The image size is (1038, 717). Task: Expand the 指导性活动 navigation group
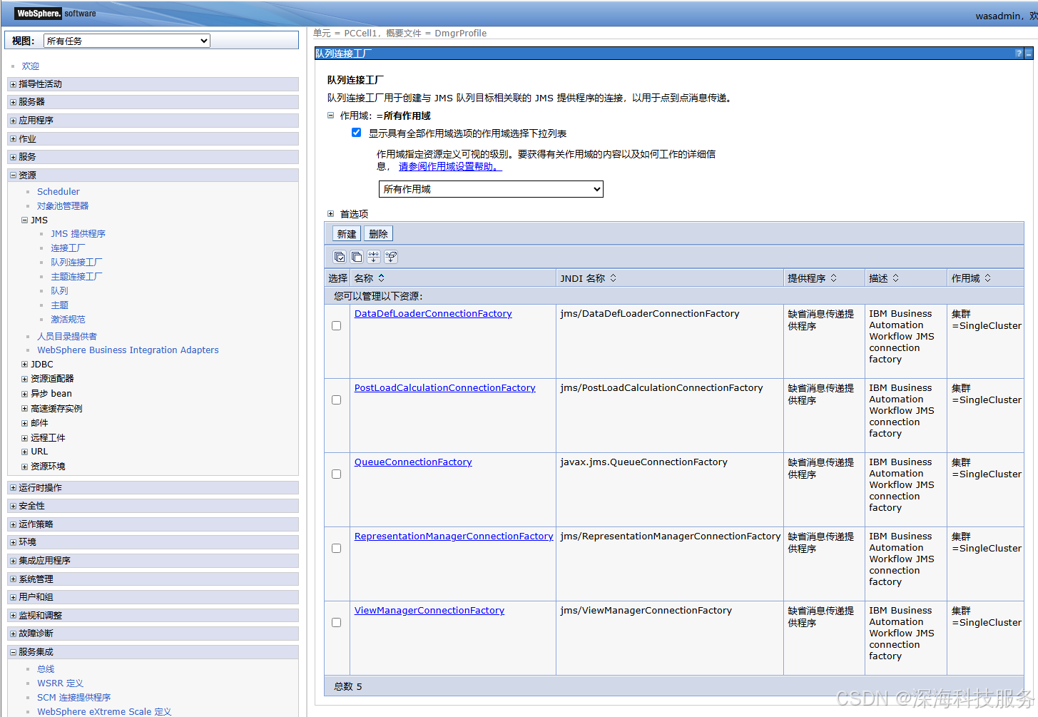(x=13, y=84)
